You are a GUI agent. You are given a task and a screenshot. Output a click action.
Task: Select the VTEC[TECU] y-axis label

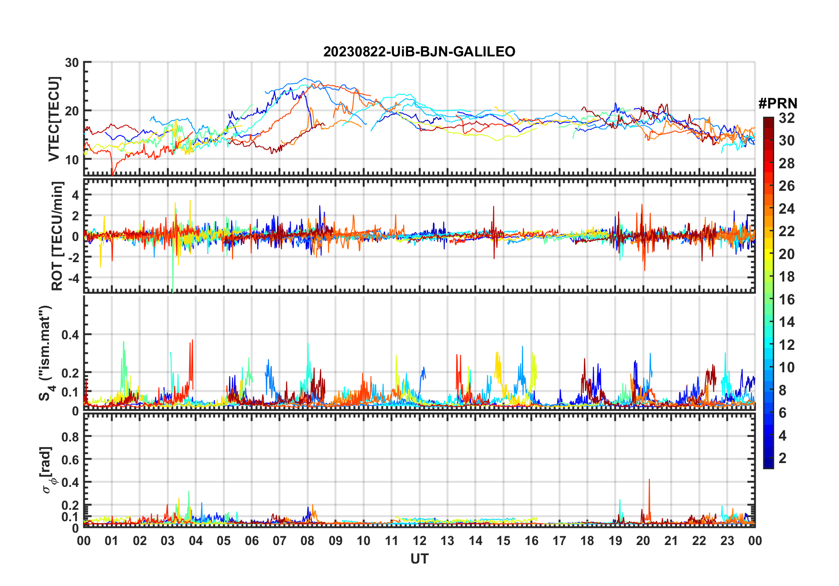coord(54,119)
